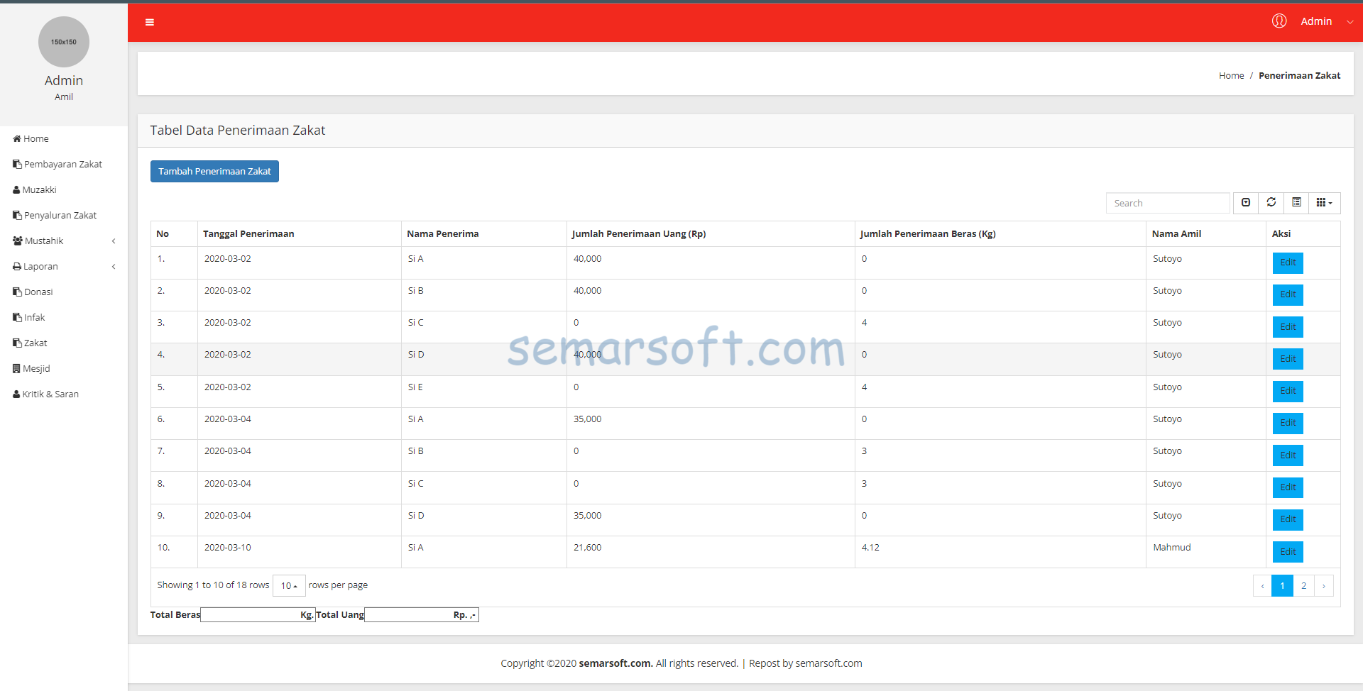Select Pembayaran Zakat from the sidebar

tap(62, 164)
